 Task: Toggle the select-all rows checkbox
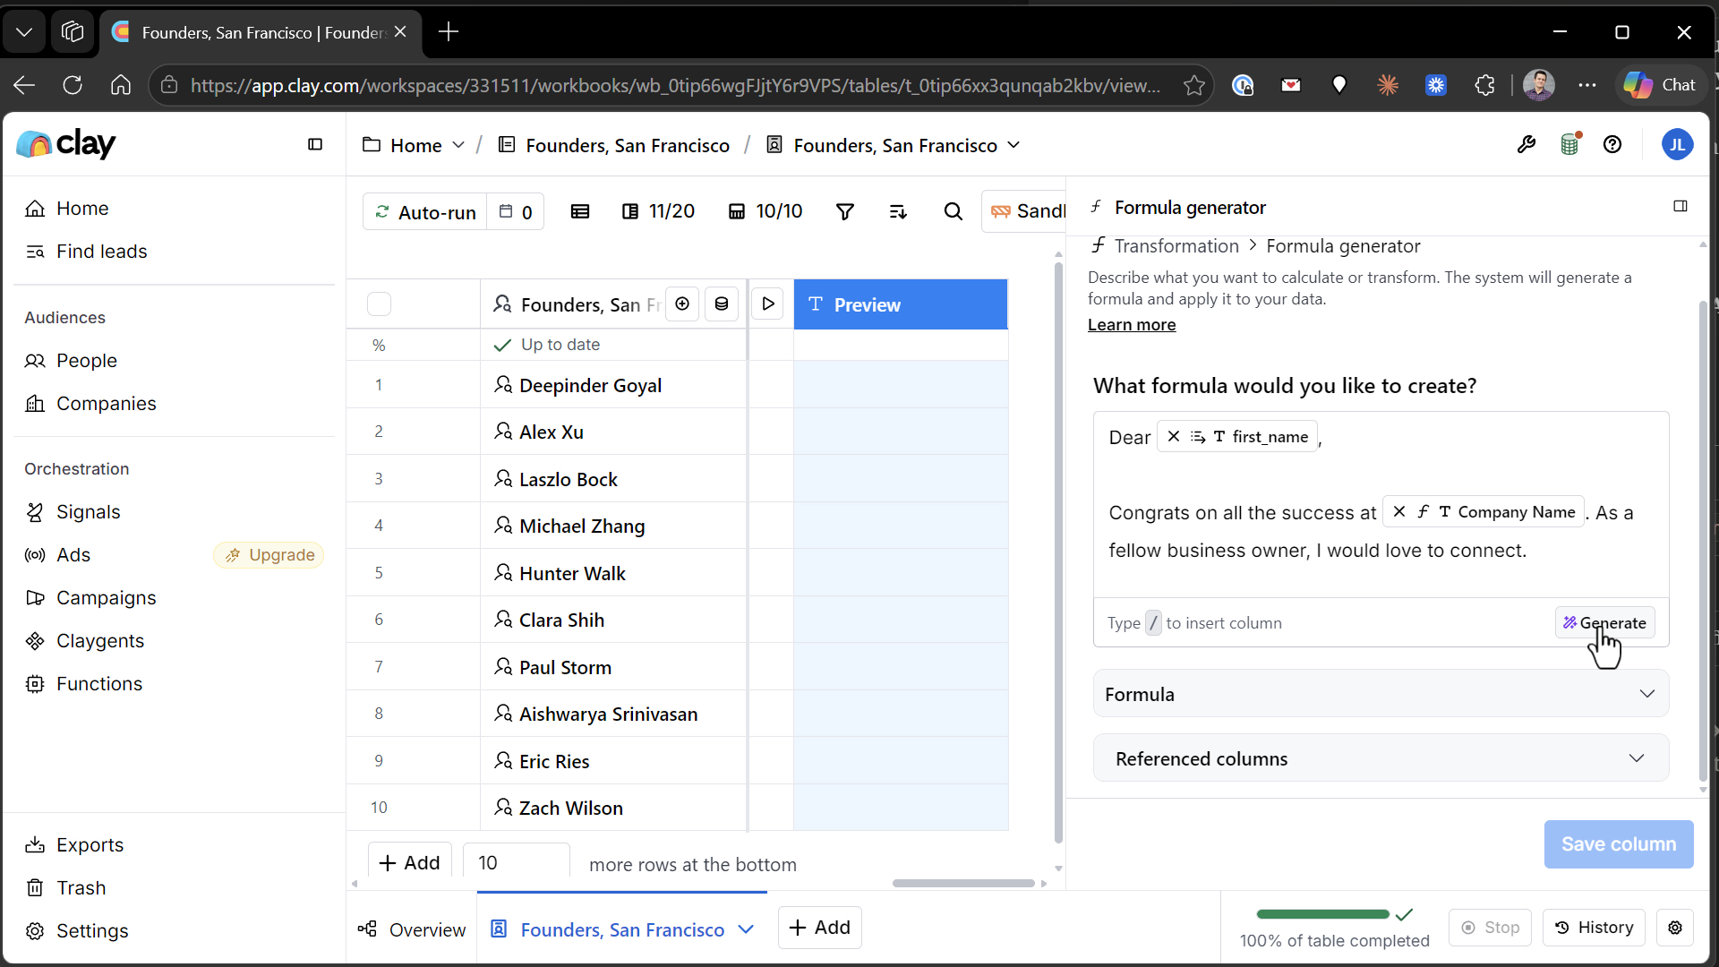[x=380, y=304]
